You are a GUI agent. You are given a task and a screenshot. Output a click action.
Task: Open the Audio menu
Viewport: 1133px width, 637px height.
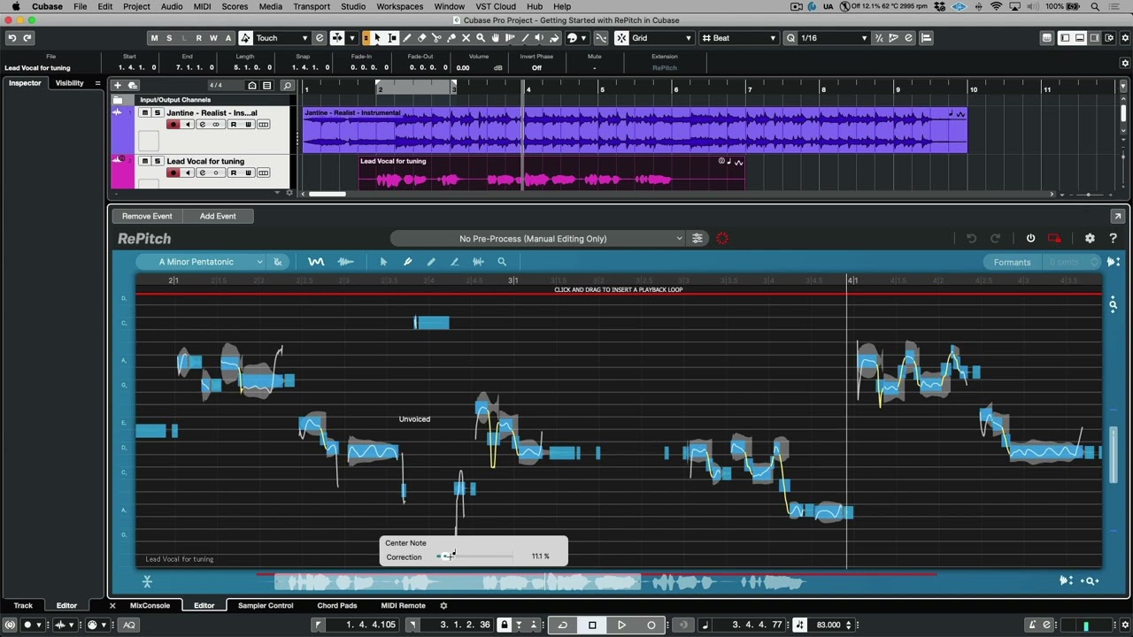coord(172,6)
